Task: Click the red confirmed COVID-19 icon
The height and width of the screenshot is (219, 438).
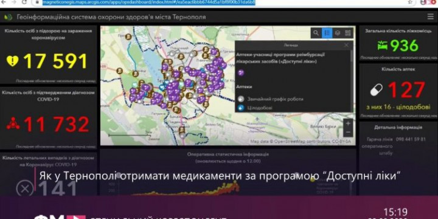Action: tap(13, 124)
